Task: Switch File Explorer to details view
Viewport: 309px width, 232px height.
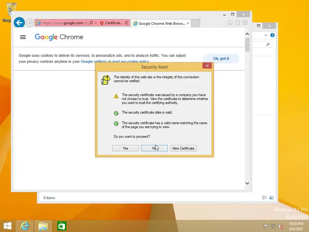Action: click(264, 198)
